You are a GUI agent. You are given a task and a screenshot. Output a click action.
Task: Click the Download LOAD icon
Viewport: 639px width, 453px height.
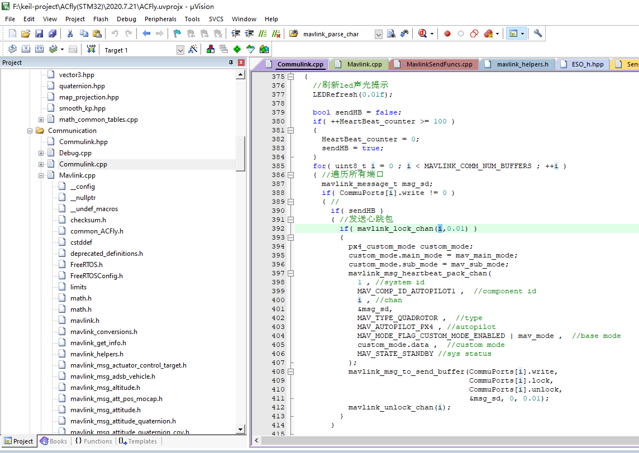[91, 49]
